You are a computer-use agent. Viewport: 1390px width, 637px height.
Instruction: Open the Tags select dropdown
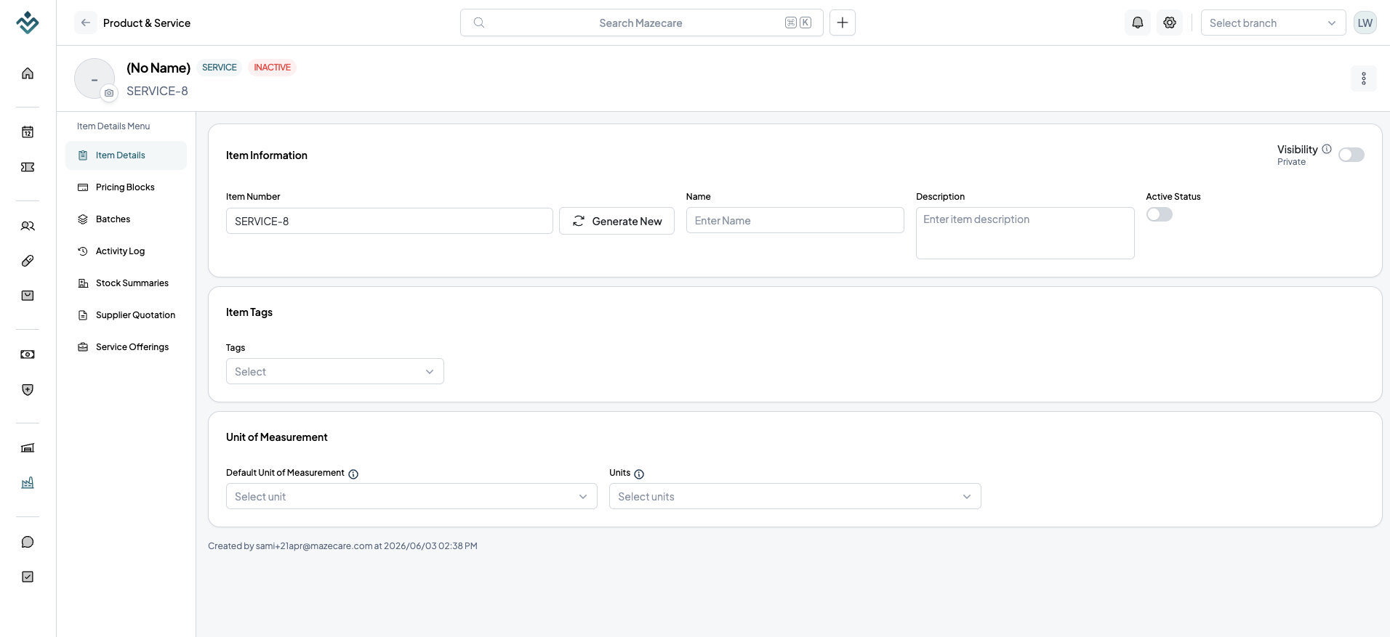click(335, 371)
